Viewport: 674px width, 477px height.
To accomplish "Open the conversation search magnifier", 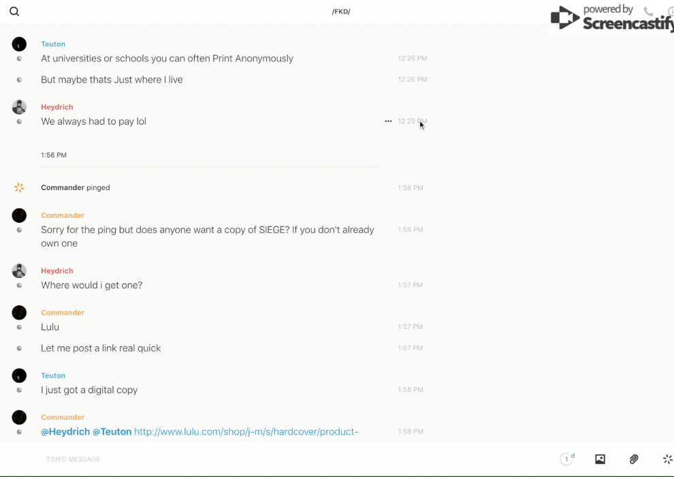I will 14,12.
